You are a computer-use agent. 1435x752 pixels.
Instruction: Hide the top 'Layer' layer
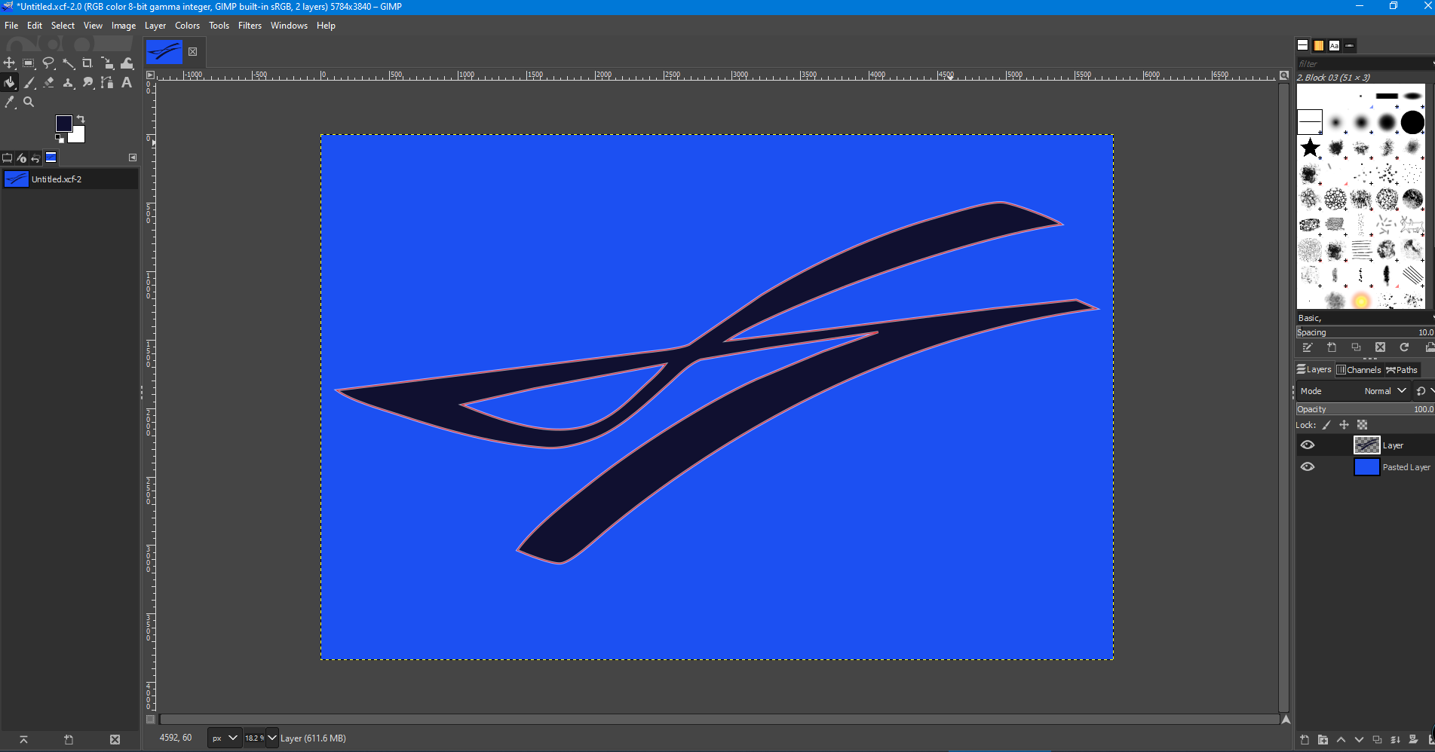coord(1308,445)
